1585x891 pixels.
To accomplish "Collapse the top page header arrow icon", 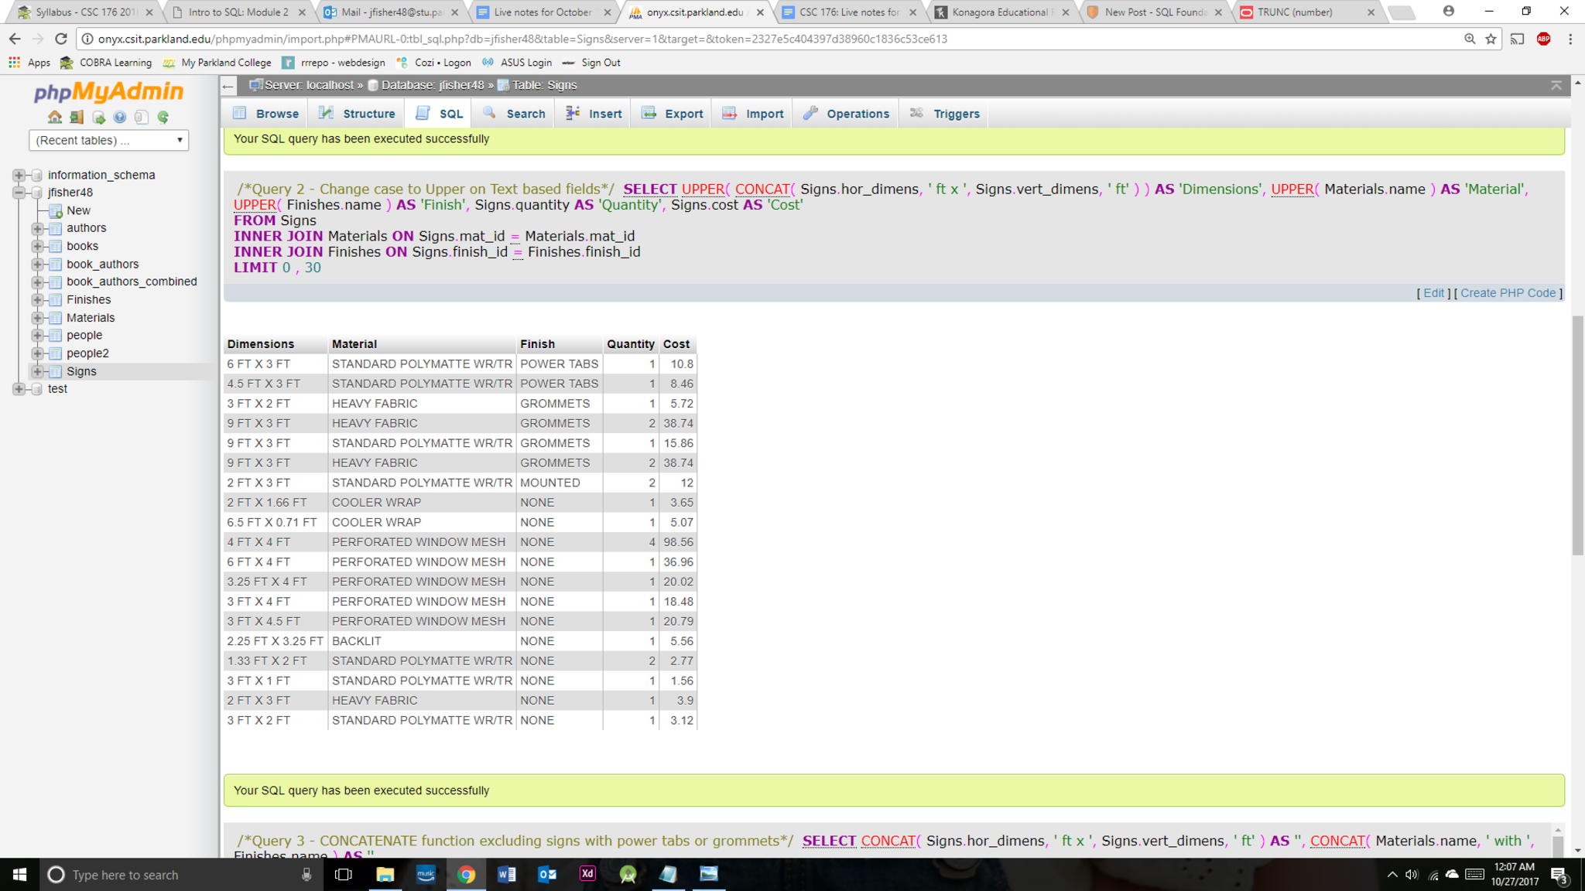I will click(x=1556, y=85).
